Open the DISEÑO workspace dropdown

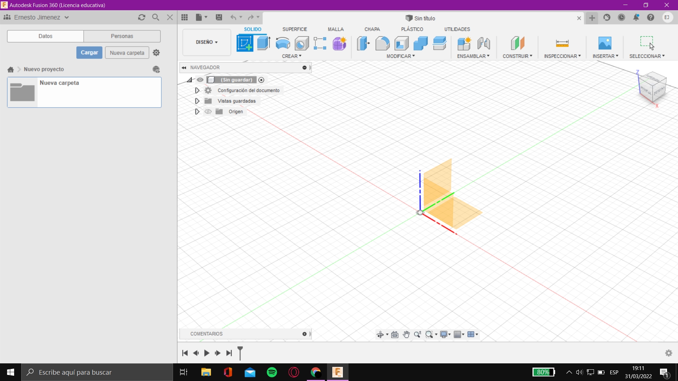tap(207, 42)
